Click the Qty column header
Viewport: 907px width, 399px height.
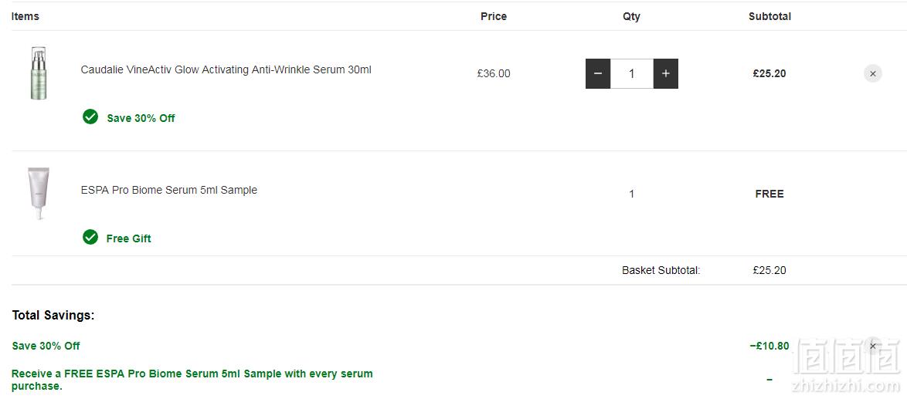[632, 17]
